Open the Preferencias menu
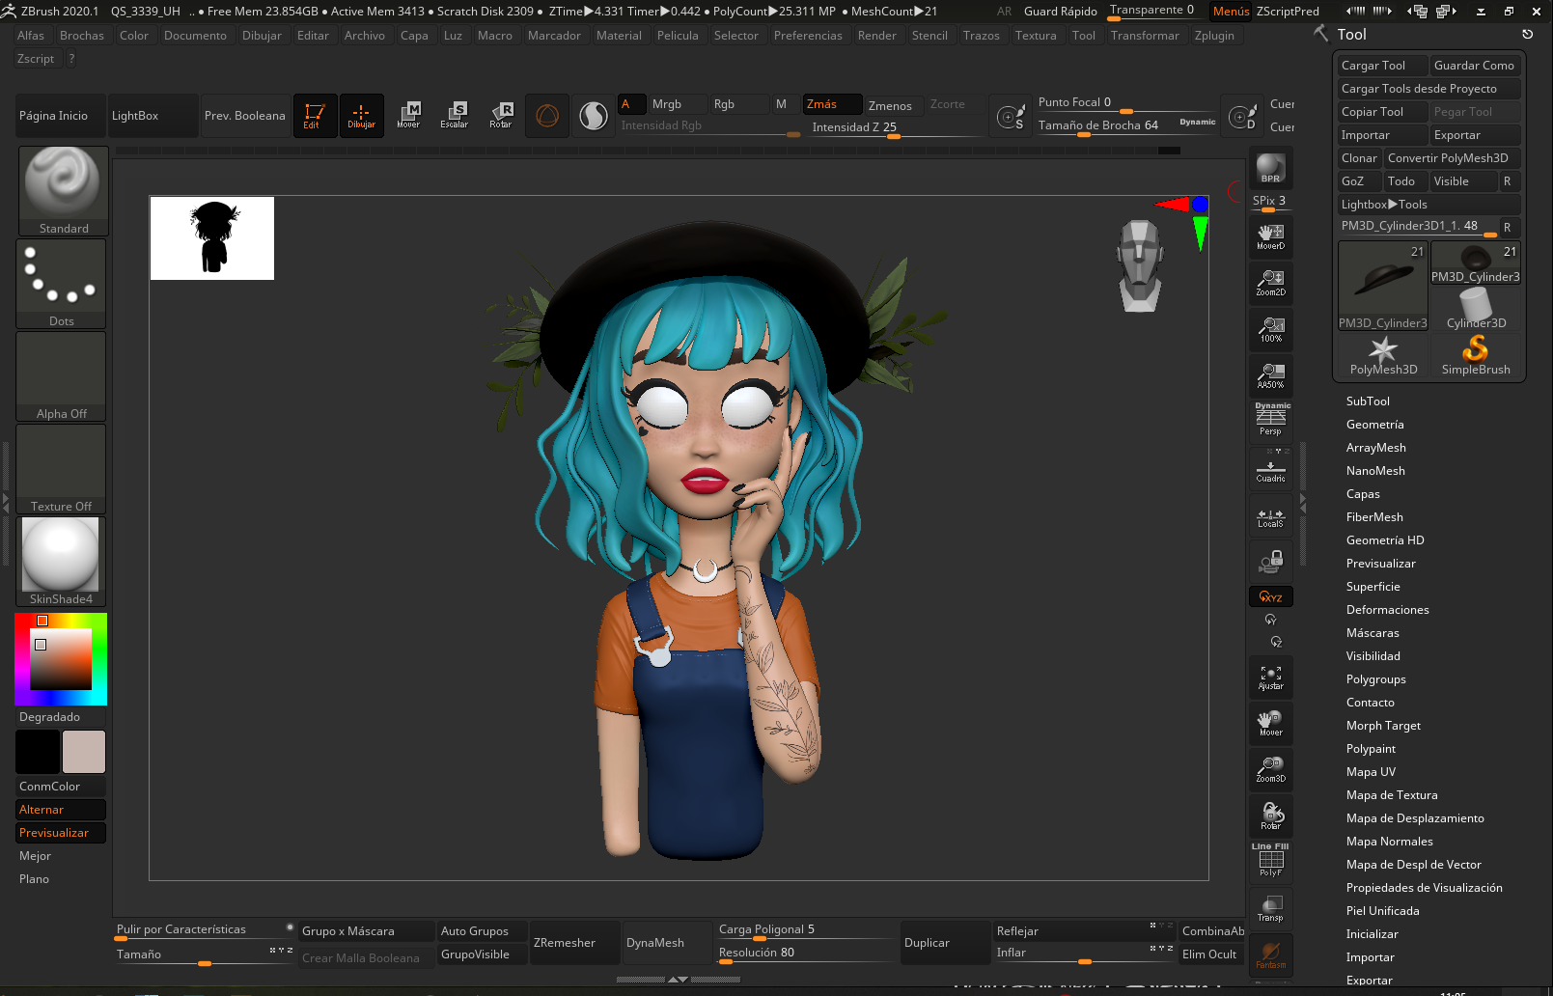The width and height of the screenshot is (1553, 996). [808, 36]
